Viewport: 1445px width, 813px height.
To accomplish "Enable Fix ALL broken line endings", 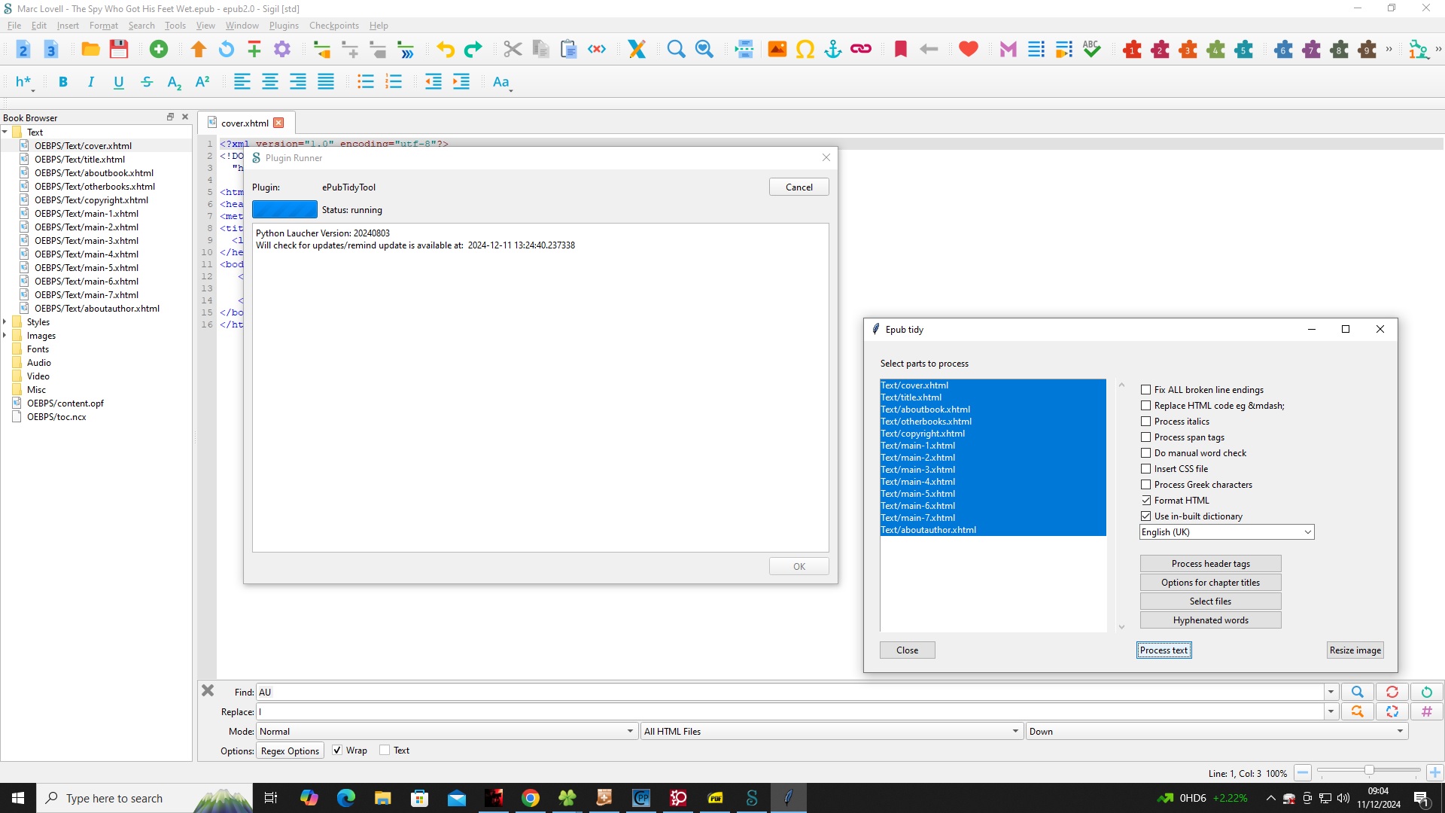I will click(x=1146, y=390).
